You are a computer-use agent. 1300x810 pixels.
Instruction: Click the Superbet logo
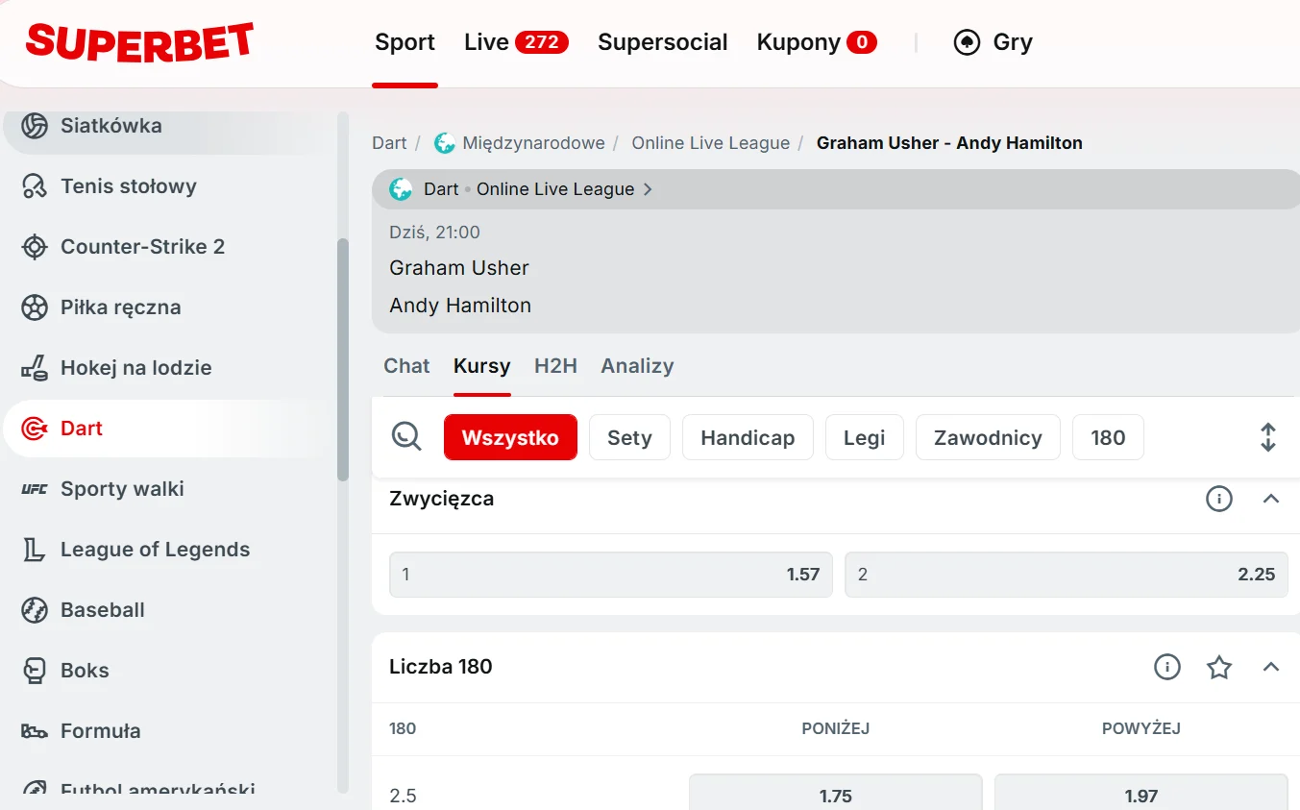(x=139, y=42)
